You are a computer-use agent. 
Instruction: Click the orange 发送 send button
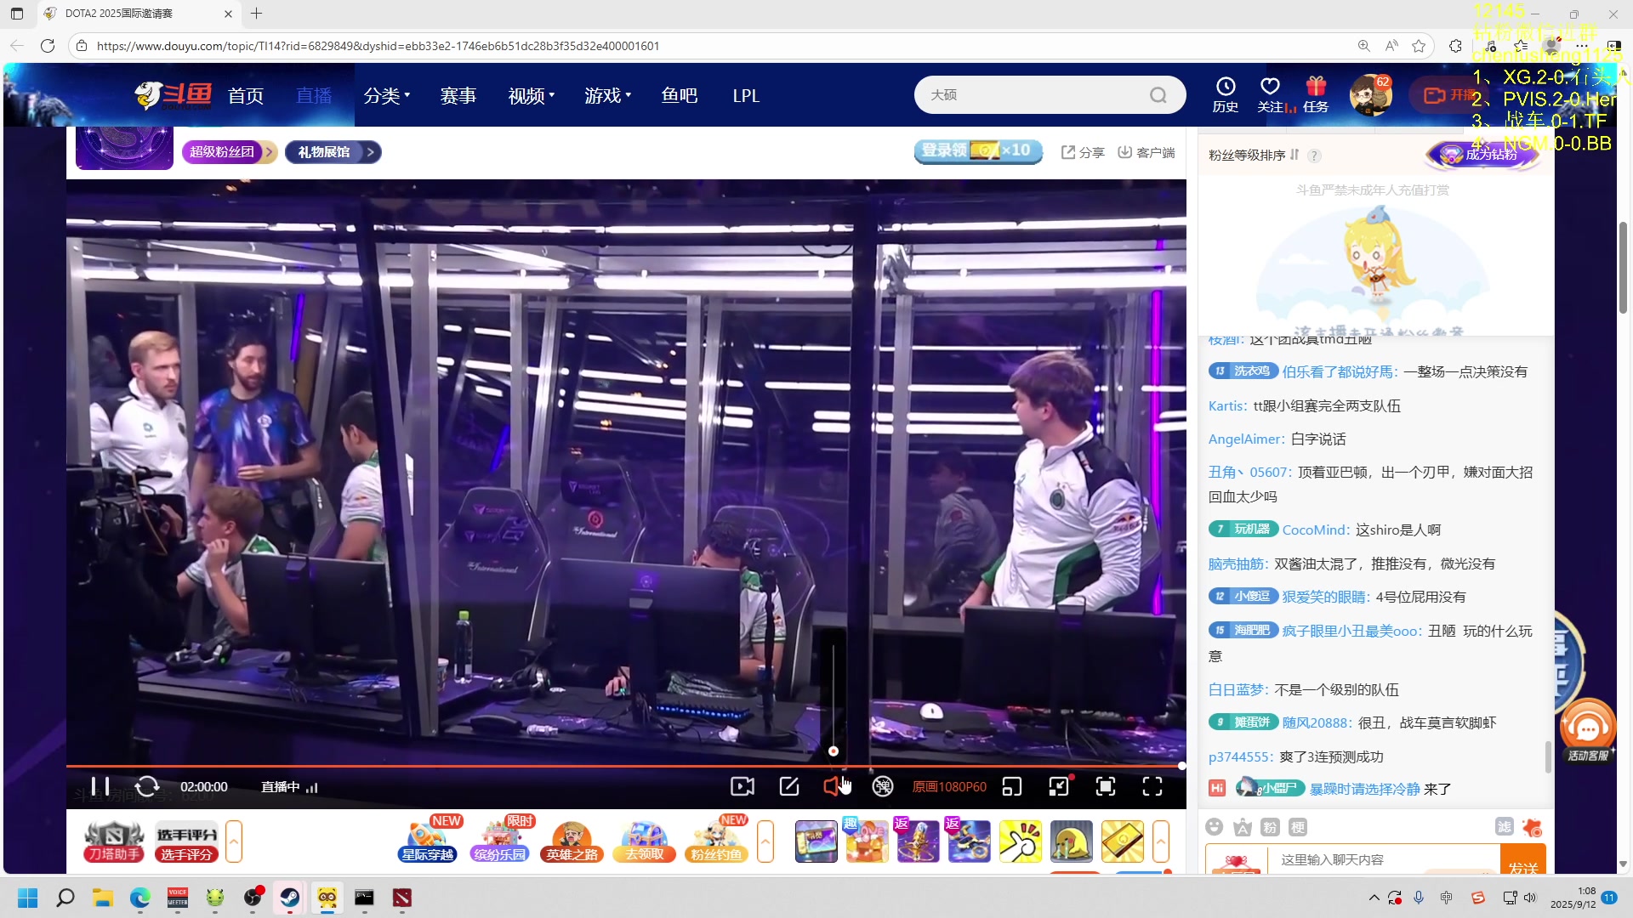[1523, 860]
